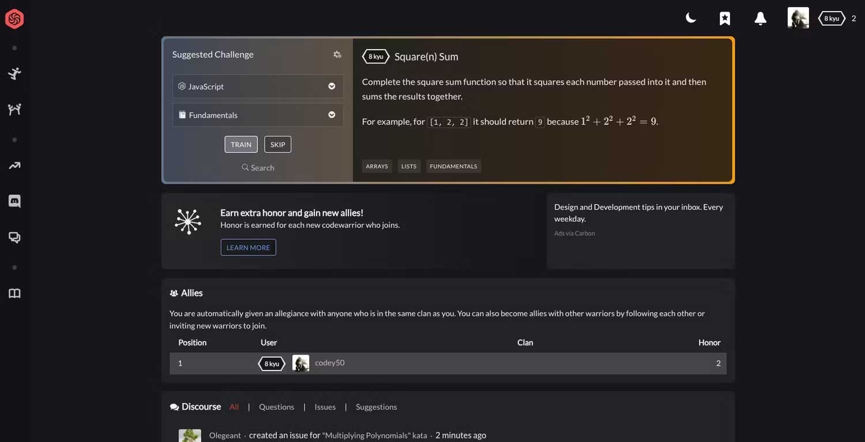The width and height of the screenshot is (865, 442).
Task: Click the 8 kyu rank badge in header
Action: 832,18
